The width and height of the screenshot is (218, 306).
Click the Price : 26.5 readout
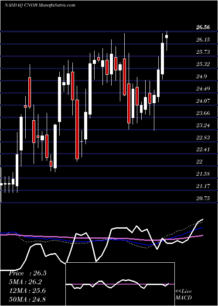pyautogui.click(x=27, y=273)
